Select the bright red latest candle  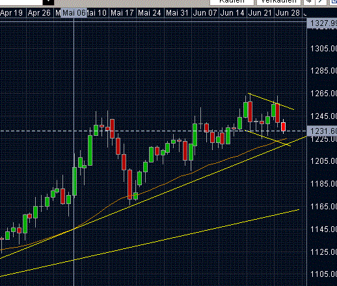tap(283, 127)
